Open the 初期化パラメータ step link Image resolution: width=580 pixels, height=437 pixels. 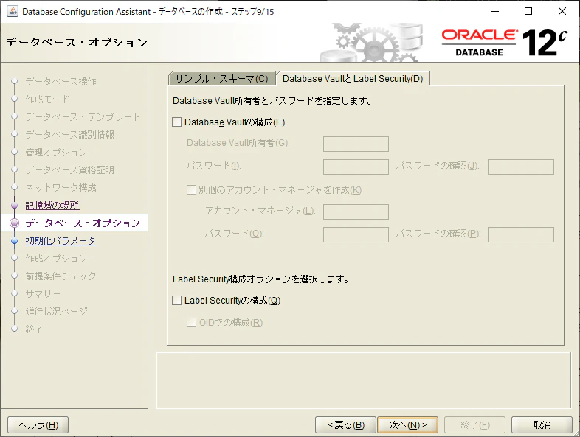coord(61,241)
